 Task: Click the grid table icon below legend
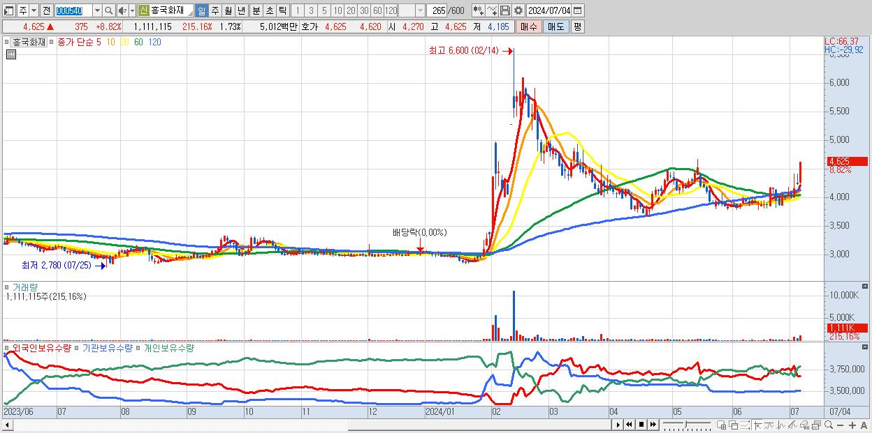click(x=10, y=54)
